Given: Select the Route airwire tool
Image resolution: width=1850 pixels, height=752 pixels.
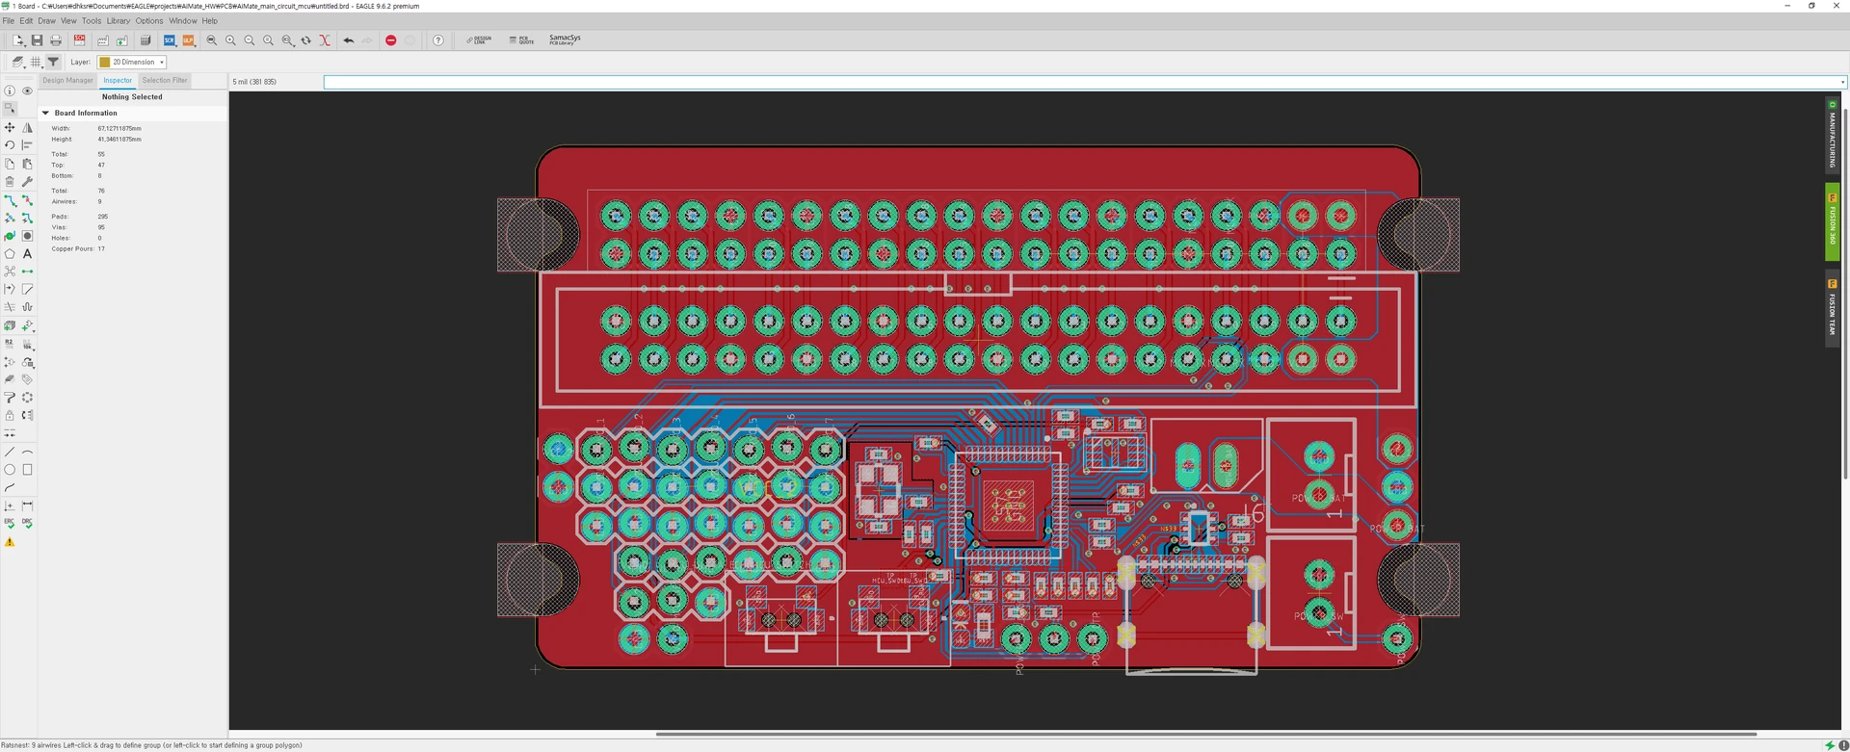Looking at the screenshot, I should pos(10,200).
